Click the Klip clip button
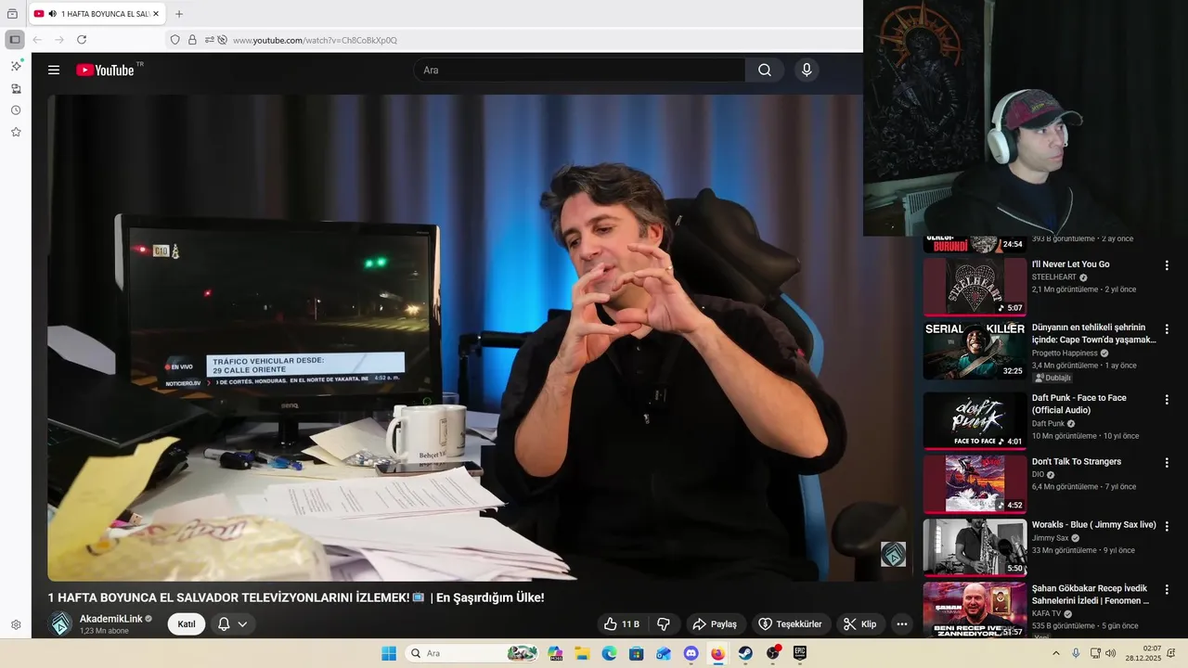 [x=860, y=624]
